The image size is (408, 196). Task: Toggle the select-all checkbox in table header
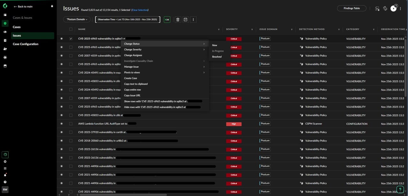(x=71, y=29)
